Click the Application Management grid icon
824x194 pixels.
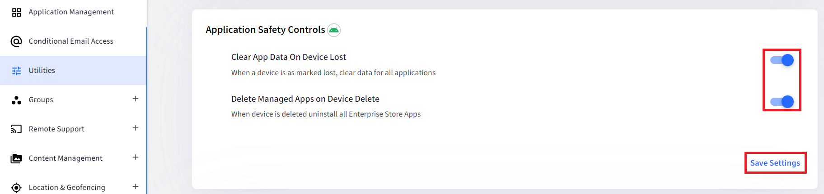point(17,12)
